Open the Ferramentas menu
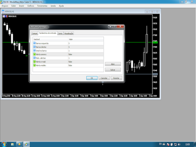Viewport: 196px width, 147px height. pyautogui.click(x=42, y=6)
